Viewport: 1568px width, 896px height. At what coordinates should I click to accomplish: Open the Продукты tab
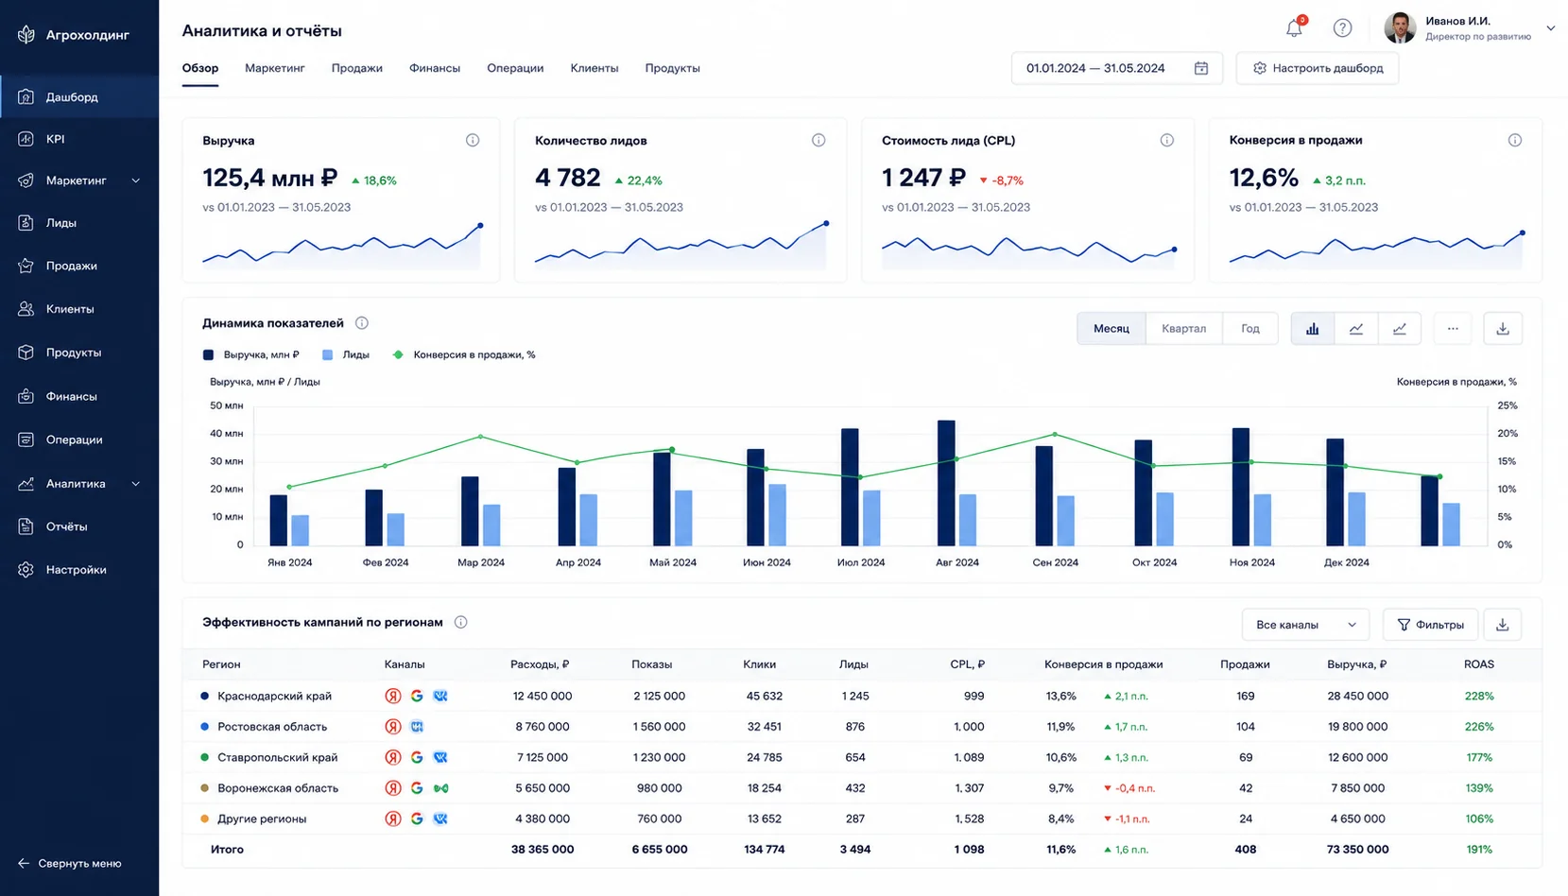click(x=673, y=68)
